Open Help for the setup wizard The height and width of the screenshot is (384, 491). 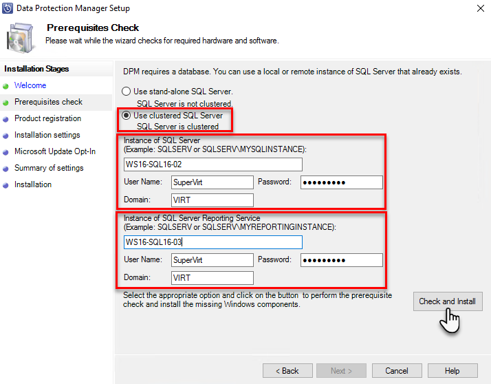pyautogui.click(x=452, y=370)
